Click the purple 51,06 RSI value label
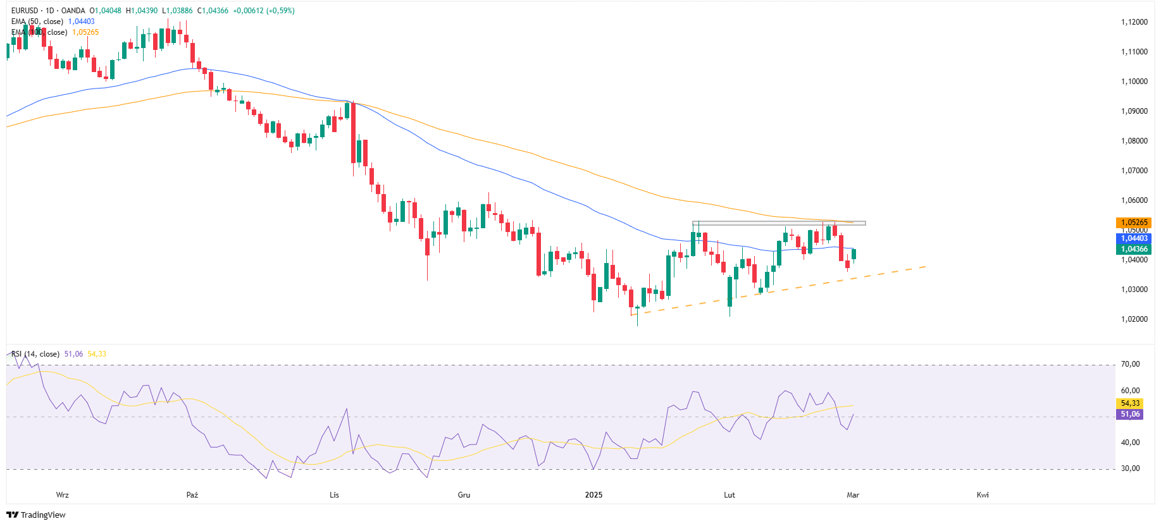This screenshot has width=1161, height=526. click(1130, 415)
